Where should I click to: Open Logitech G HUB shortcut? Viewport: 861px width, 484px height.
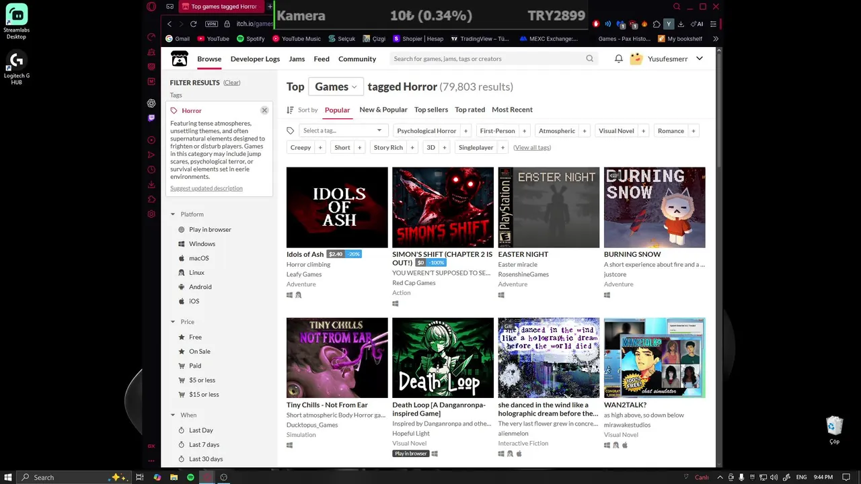click(16, 68)
